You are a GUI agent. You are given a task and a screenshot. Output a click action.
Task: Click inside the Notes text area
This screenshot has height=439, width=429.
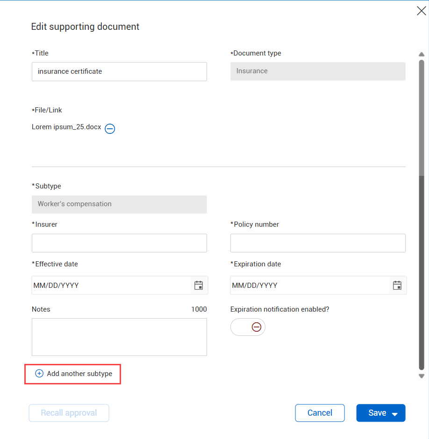120,337
